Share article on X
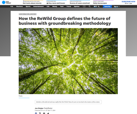The height and width of the screenshot is (114, 137). point(40,113)
